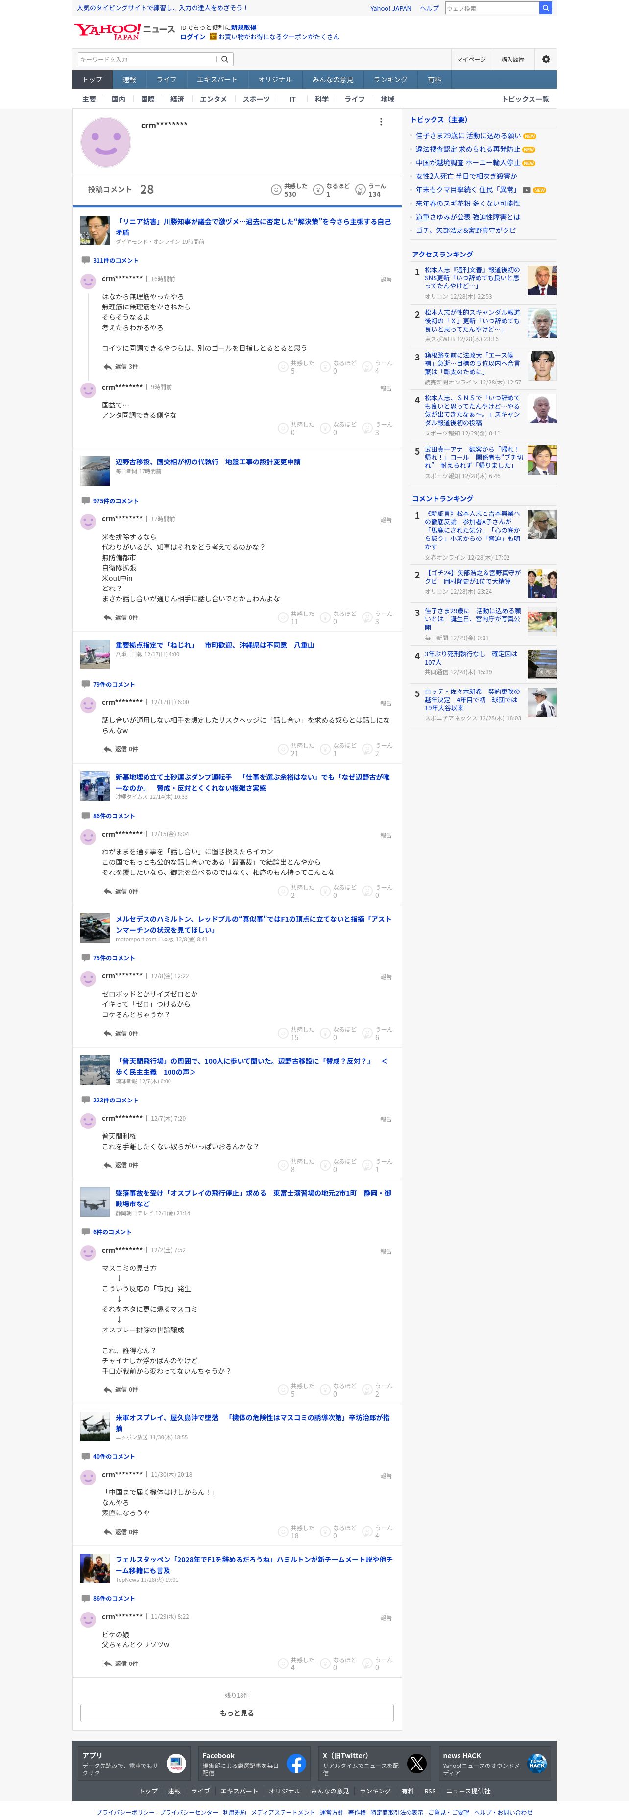The width and height of the screenshot is (629, 1818).
Task: Open settings gear icon
Action: click(x=546, y=59)
